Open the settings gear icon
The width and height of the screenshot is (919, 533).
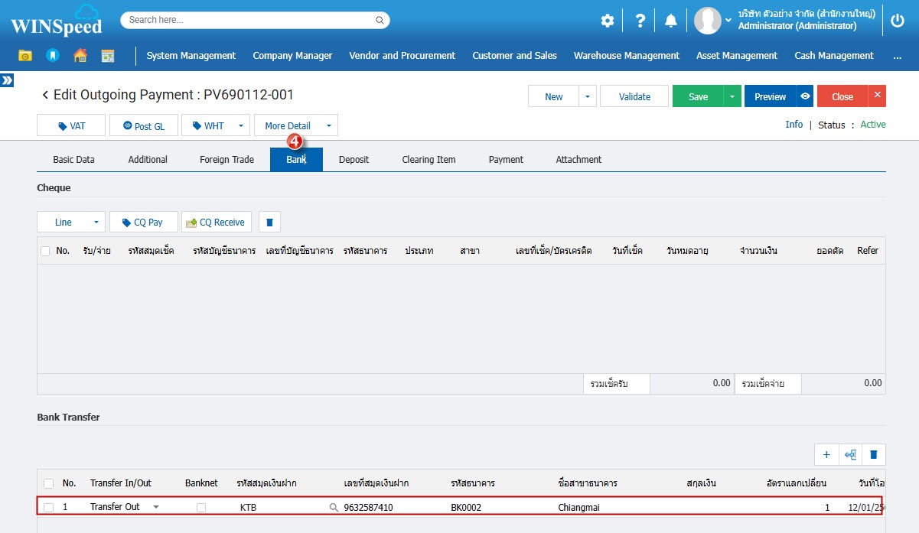[607, 21]
